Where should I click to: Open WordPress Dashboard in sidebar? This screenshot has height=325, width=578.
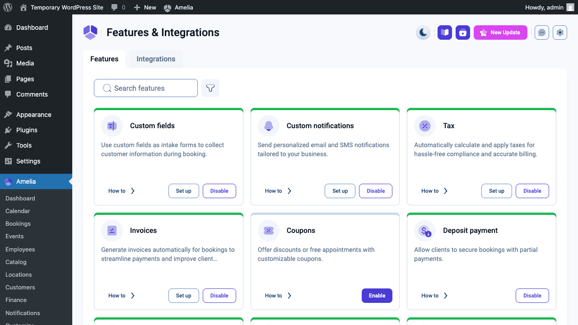pyautogui.click(x=36, y=28)
